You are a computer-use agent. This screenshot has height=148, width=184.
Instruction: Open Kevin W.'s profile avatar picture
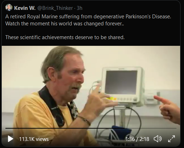[9, 7]
